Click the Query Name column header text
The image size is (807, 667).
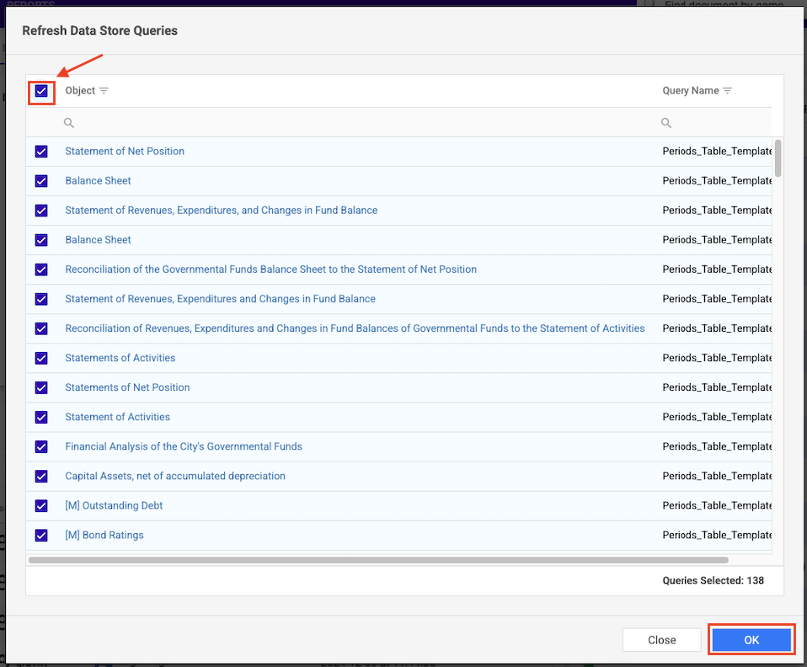690,91
